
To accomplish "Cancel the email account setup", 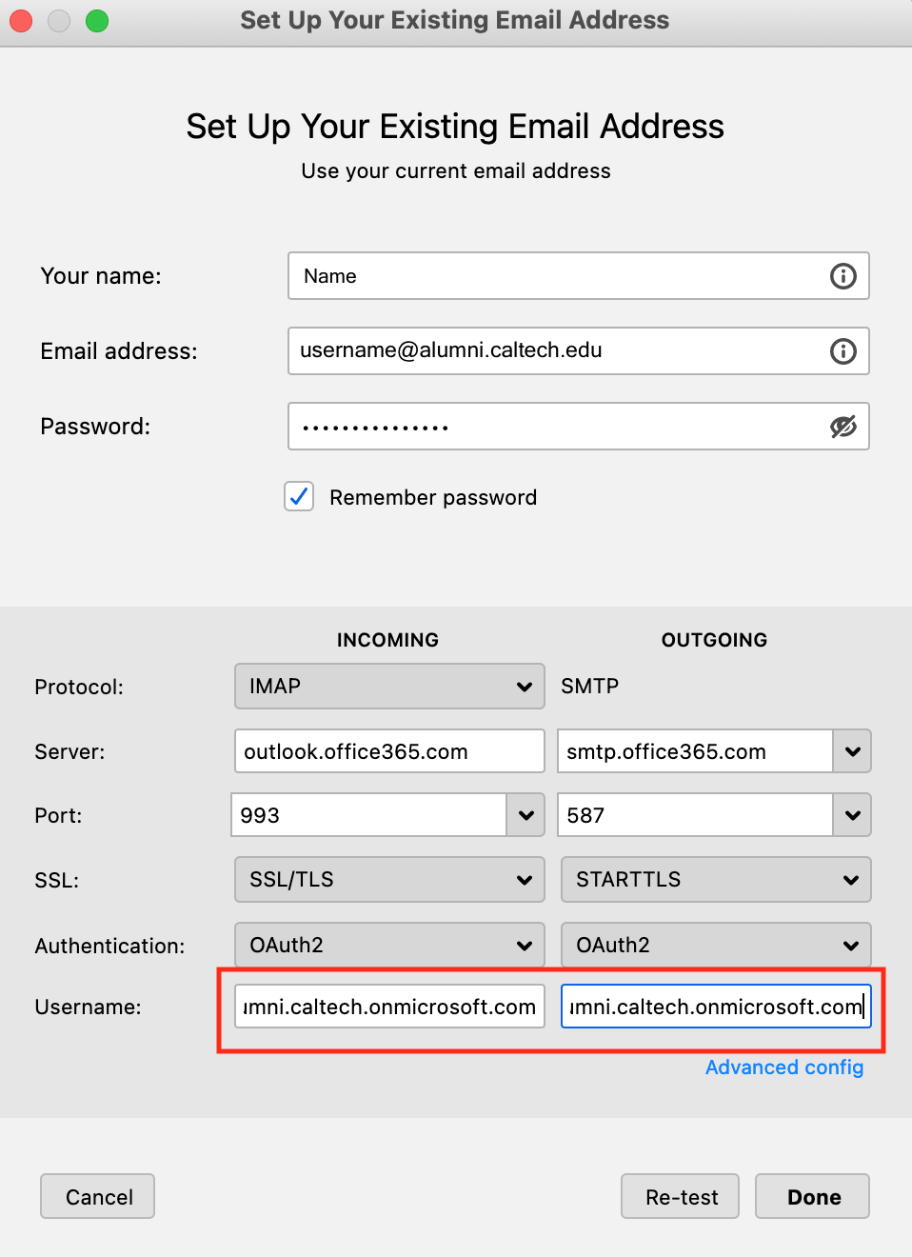I will click(x=98, y=1197).
